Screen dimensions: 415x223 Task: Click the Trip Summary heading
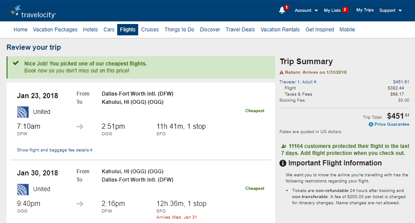click(x=306, y=62)
